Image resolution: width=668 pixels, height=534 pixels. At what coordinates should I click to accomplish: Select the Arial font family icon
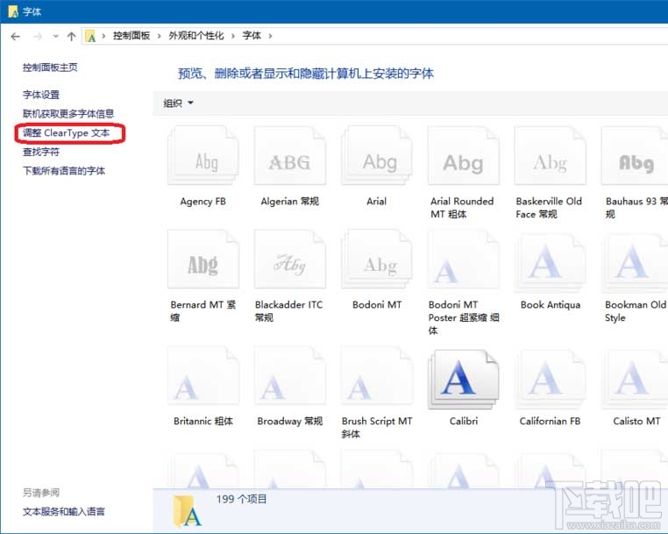(x=377, y=155)
